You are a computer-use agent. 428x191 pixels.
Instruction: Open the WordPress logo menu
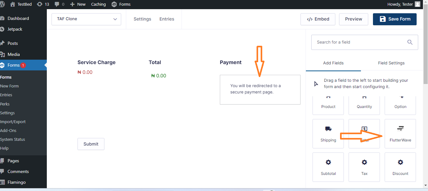2,4
